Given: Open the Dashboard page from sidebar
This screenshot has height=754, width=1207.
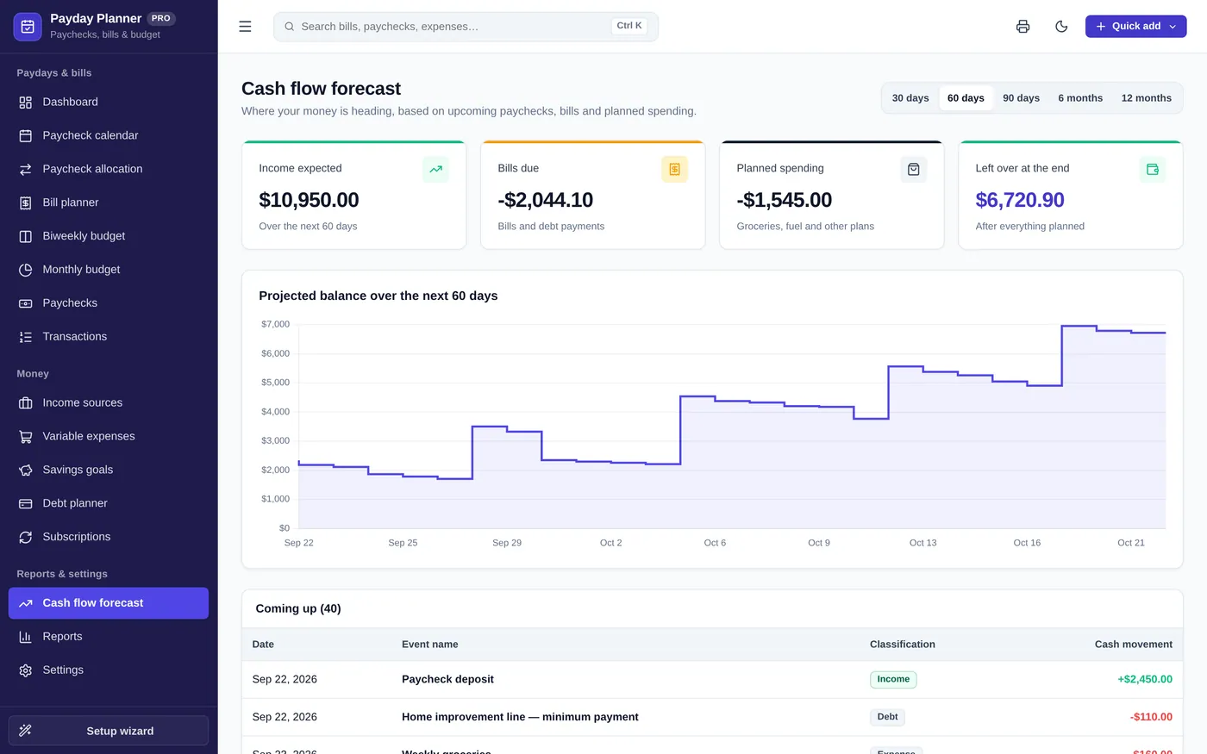Looking at the screenshot, I should (109, 102).
